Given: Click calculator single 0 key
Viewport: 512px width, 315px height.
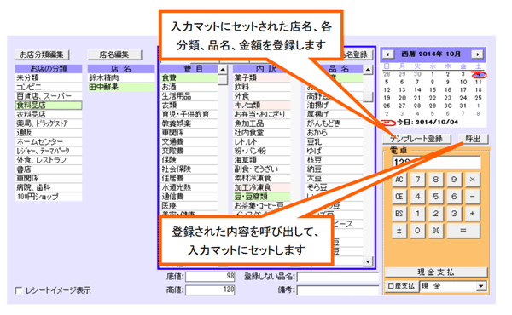Looking at the screenshot, I should point(417,231).
